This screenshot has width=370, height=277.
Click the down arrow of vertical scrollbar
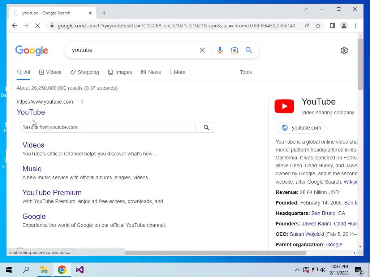pos(360,247)
